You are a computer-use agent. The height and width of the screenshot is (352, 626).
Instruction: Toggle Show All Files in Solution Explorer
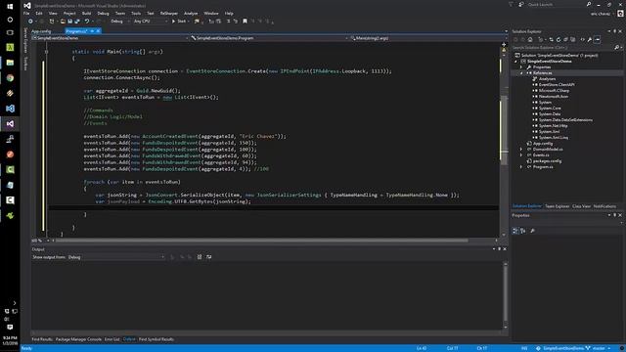573,39
